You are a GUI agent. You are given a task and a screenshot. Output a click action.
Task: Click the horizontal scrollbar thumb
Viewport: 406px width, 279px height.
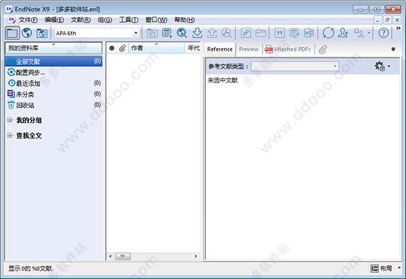coord(122,256)
